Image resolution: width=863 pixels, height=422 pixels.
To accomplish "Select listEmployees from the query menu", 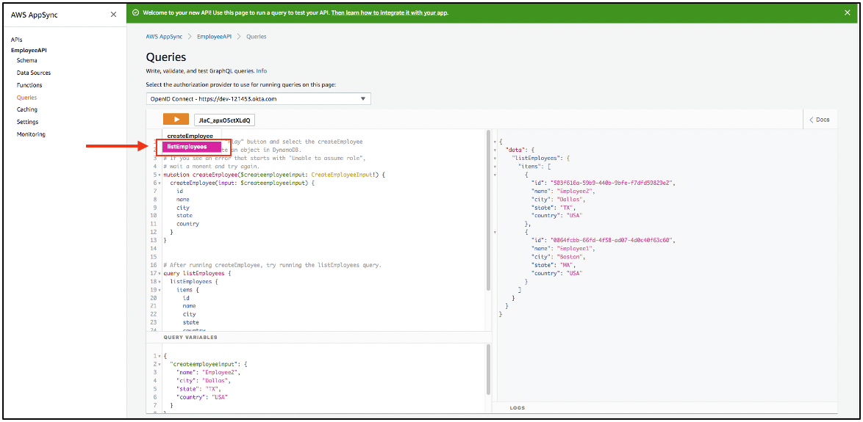I will click(x=187, y=147).
